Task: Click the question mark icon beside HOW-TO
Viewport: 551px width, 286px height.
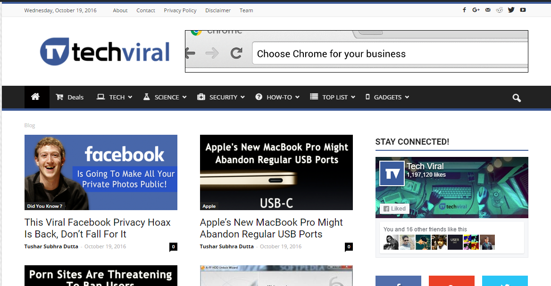Action: coord(259,97)
